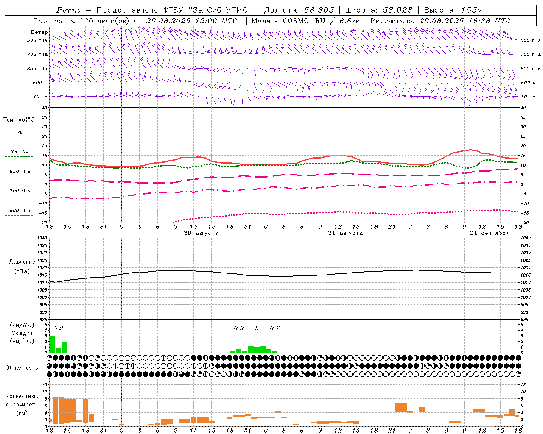Click "Прогноз на 120 часа(ов)" header text
This screenshot has height=434, width=543.
pos(81,21)
